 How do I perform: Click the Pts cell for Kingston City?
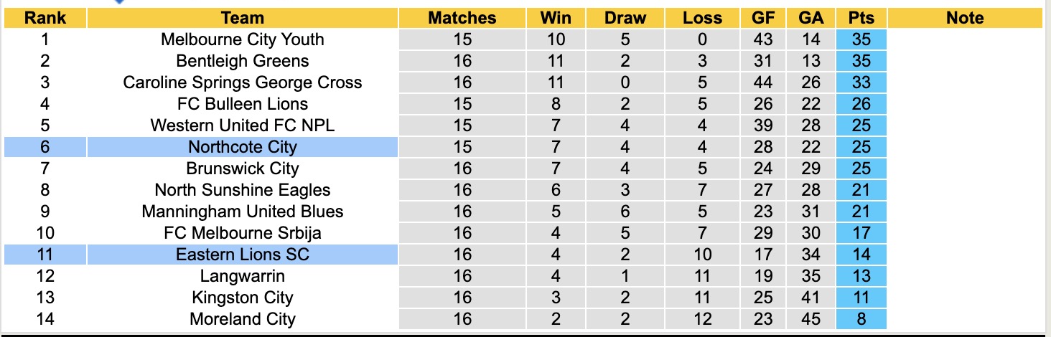pyautogui.click(x=861, y=298)
